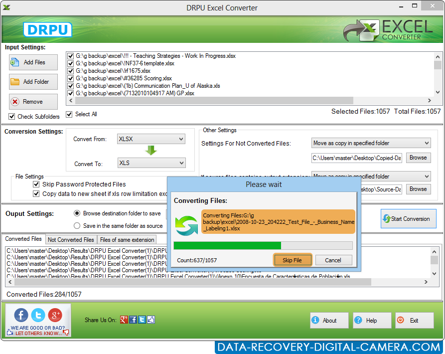445x354 pixels.
Task: Uncheck Check Subfolders
Action: coord(11,117)
